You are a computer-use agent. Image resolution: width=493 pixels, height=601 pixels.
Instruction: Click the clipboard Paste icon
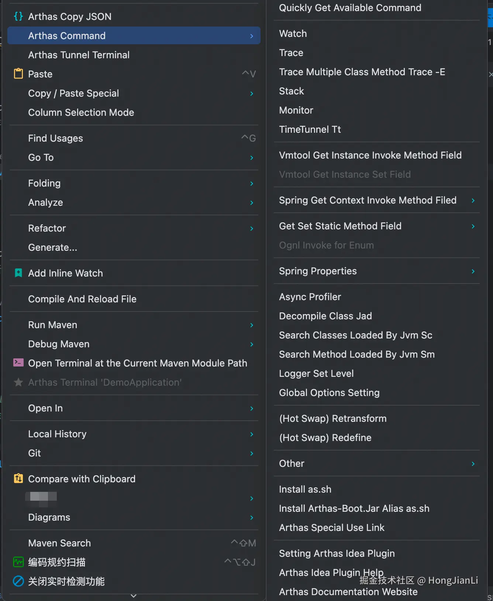pos(18,74)
